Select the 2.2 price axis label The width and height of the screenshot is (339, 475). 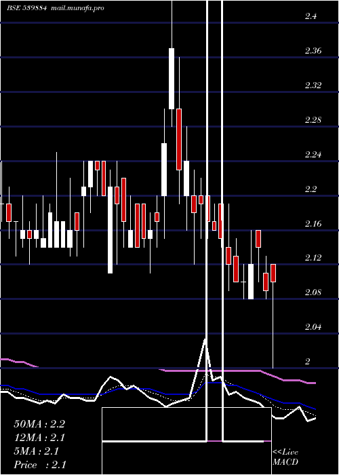point(311,189)
